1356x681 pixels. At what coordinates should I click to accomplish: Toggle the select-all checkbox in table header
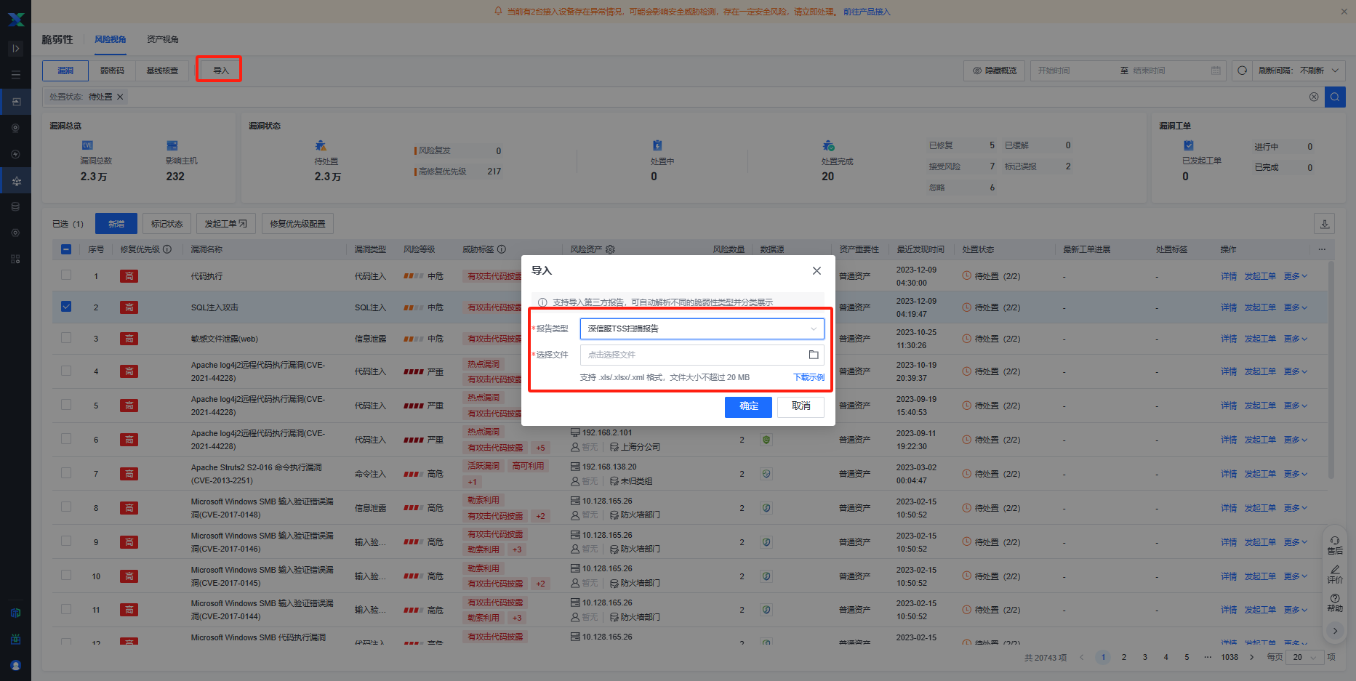coord(66,249)
